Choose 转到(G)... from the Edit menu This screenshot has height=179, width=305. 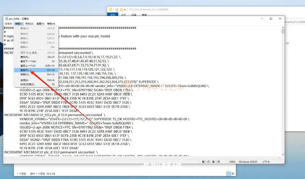pyautogui.click(x=36, y=74)
